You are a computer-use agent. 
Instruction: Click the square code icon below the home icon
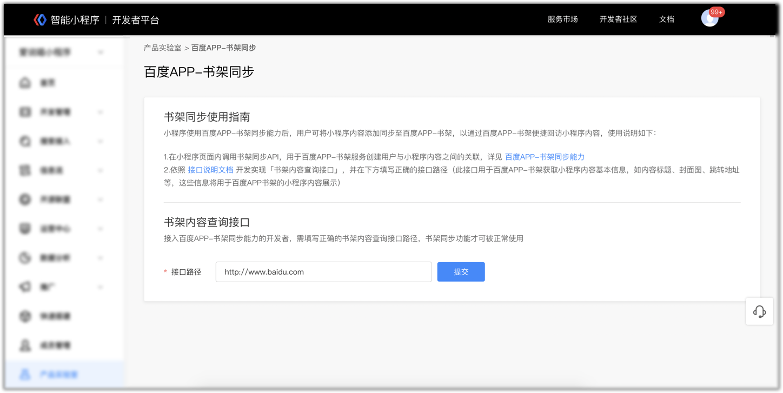tap(25, 112)
